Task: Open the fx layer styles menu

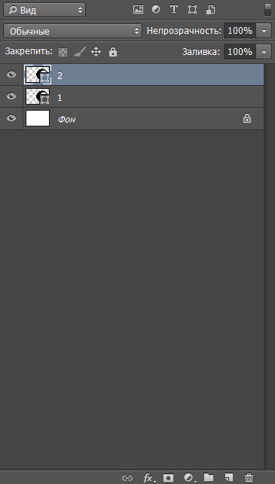Action: 149,478
